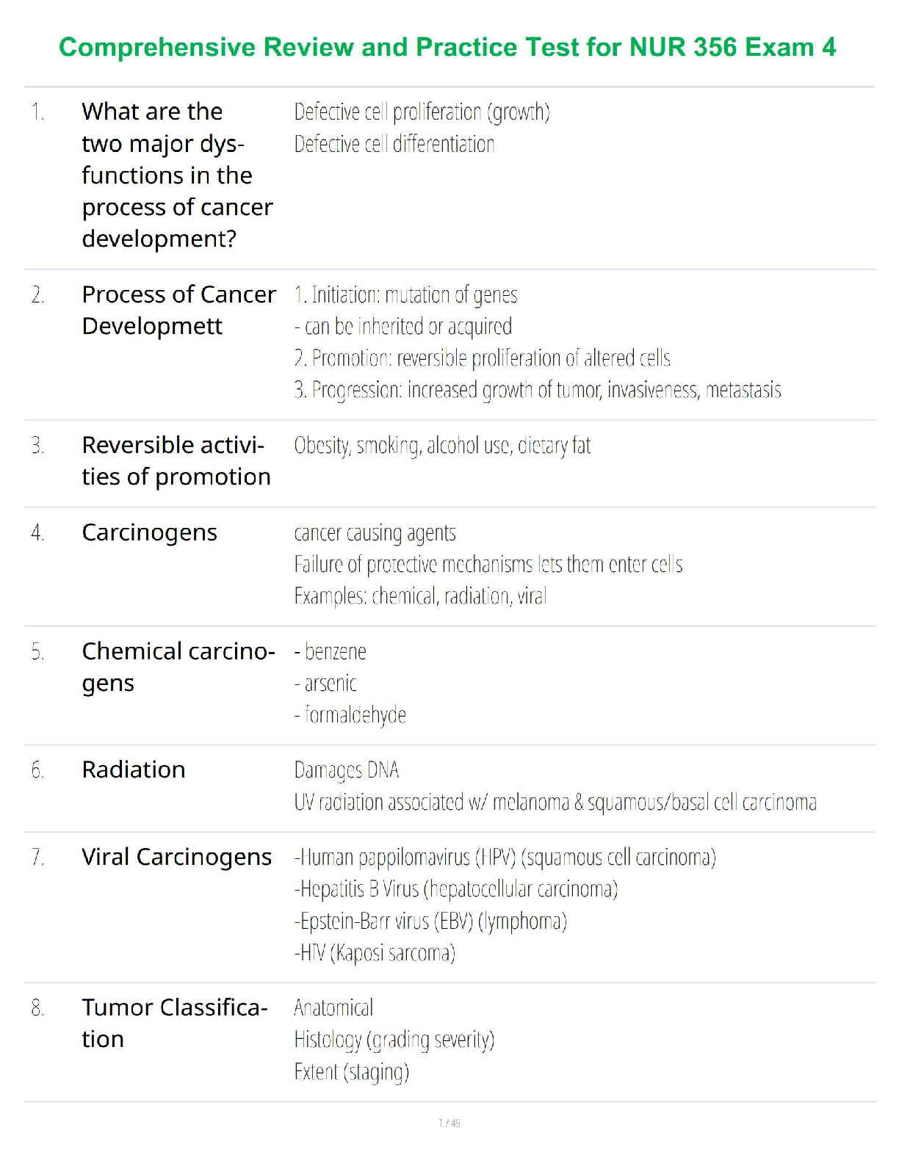Click 'Obesity, smoking, alcohol use, dietary fat'
This screenshot has height=1163, width=899.
[442, 446]
